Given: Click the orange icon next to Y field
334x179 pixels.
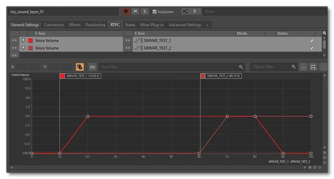Looking at the screenshot, I should tap(79, 67).
